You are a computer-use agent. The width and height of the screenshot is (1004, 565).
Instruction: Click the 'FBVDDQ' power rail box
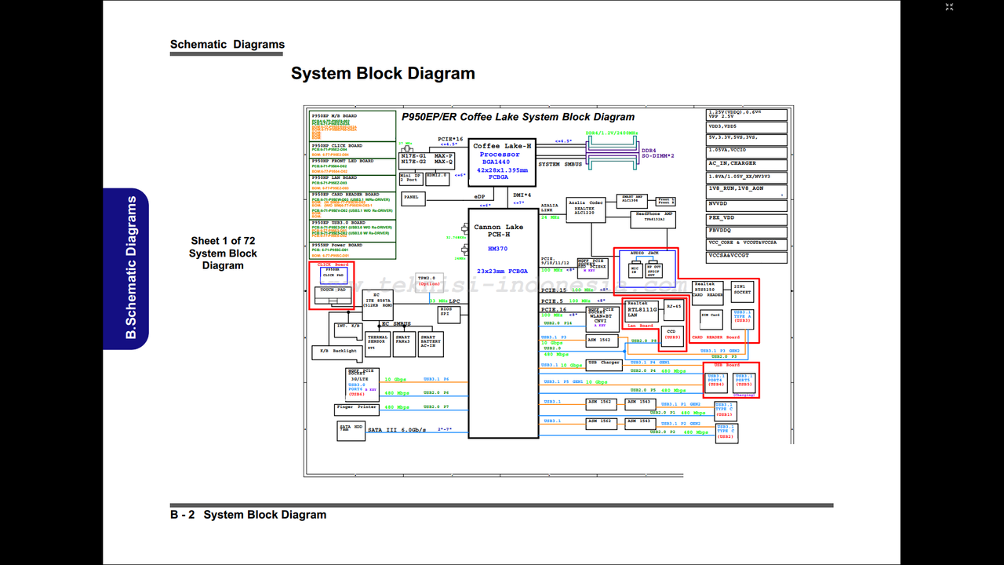click(746, 231)
